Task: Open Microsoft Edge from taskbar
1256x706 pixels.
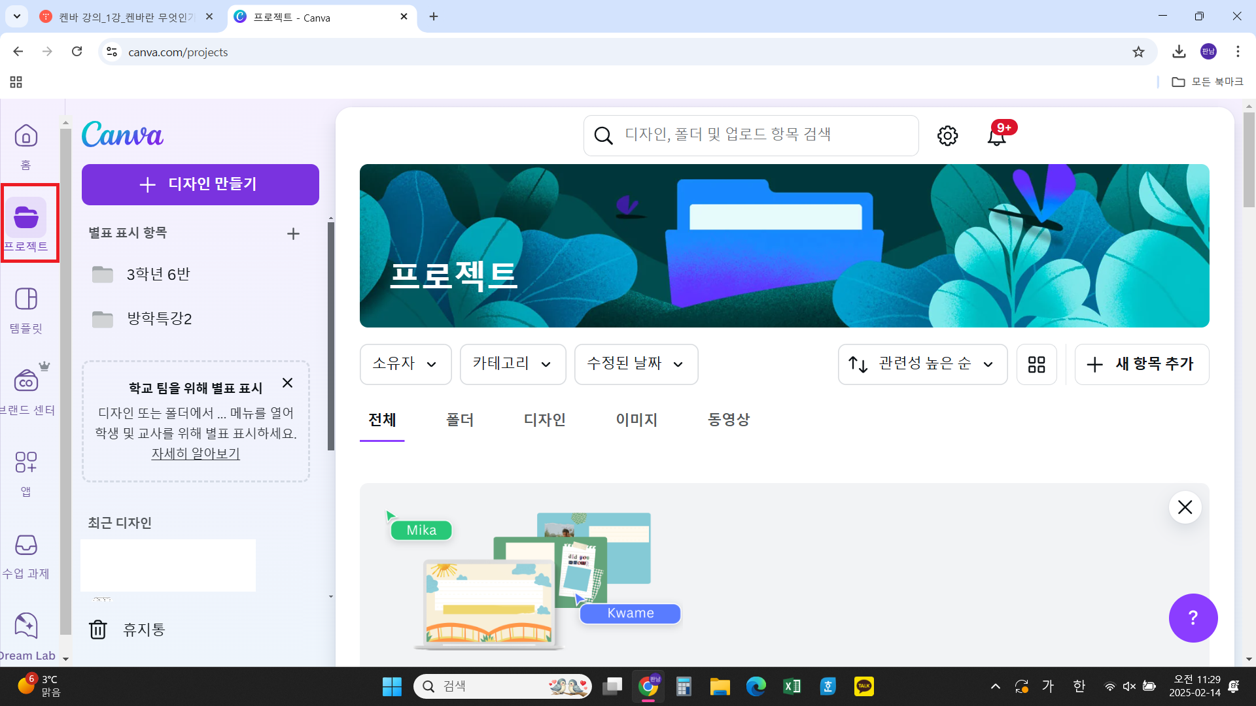Action: point(756,686)
